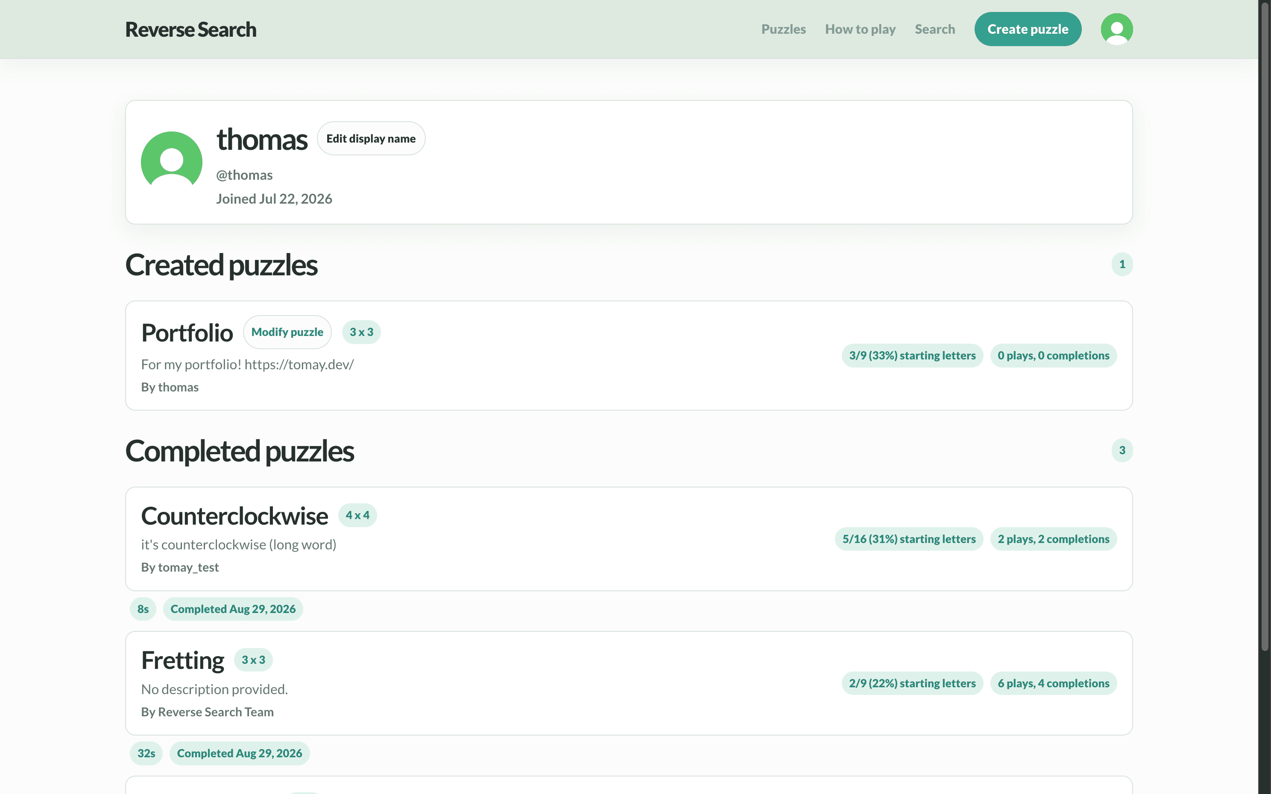Open the Portfolio puzzle title
This screenshot has height=794, width=1271.
[x=187, y=333]
